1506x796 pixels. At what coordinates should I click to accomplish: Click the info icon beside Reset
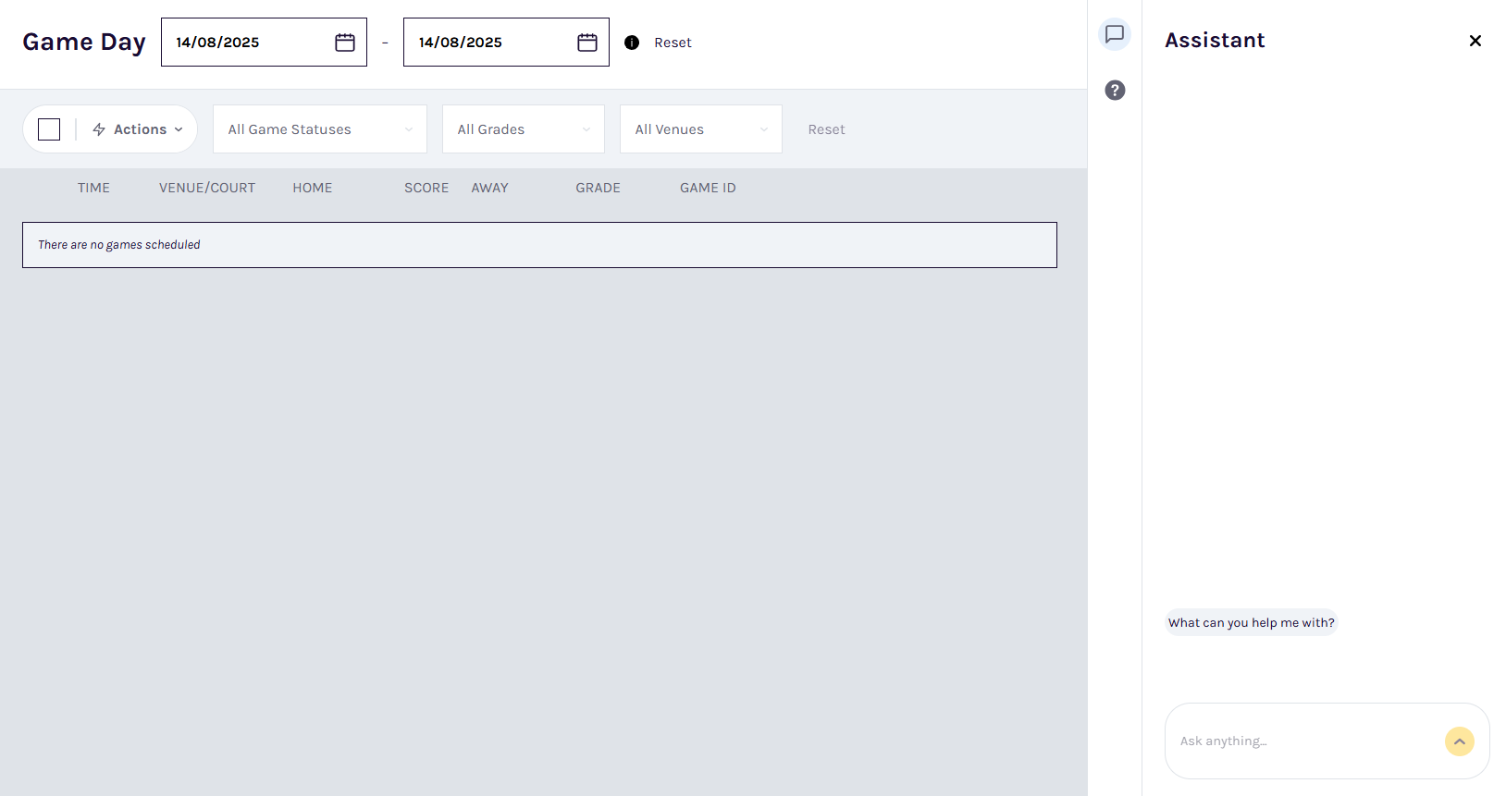[x=632, y=43]
